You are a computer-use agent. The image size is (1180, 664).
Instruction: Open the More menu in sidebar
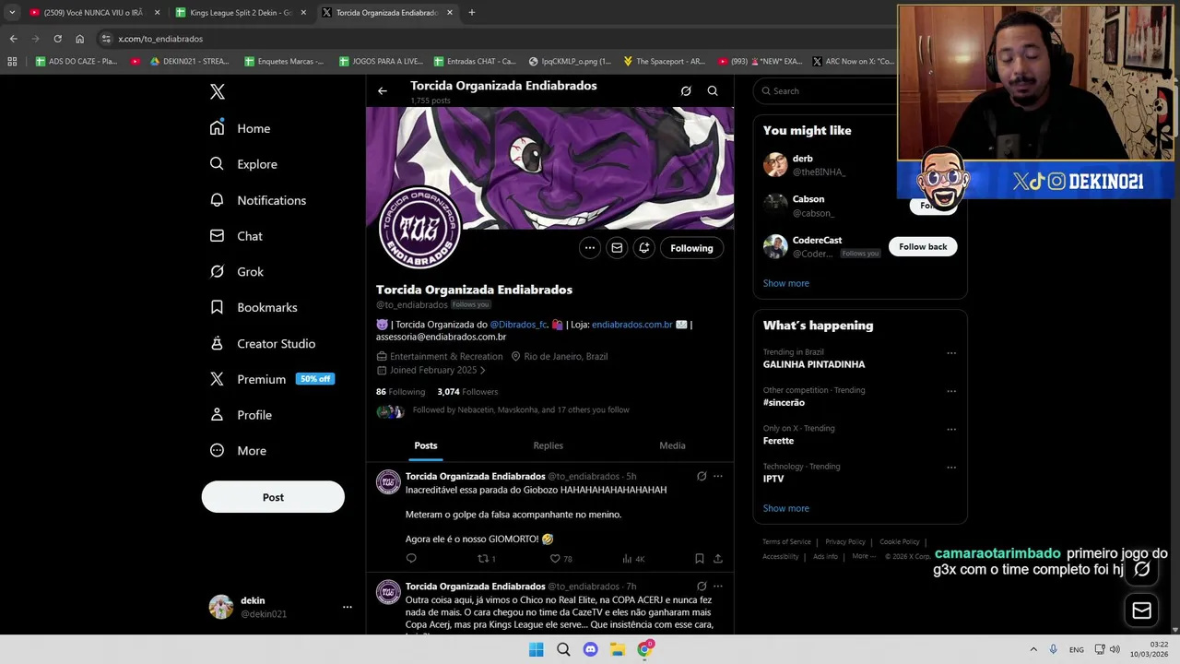tap(238, 451)
